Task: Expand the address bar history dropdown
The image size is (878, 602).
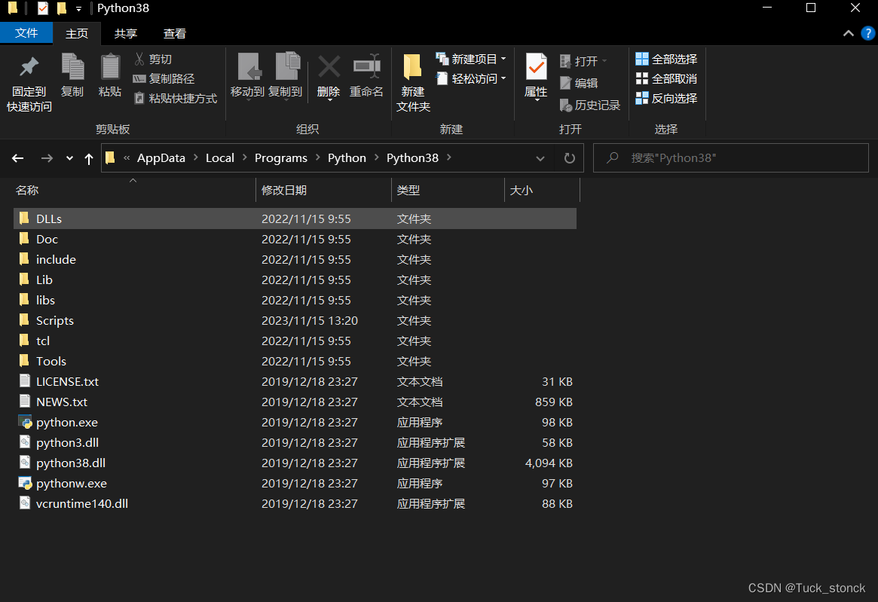Action: (x=540, y=158)
